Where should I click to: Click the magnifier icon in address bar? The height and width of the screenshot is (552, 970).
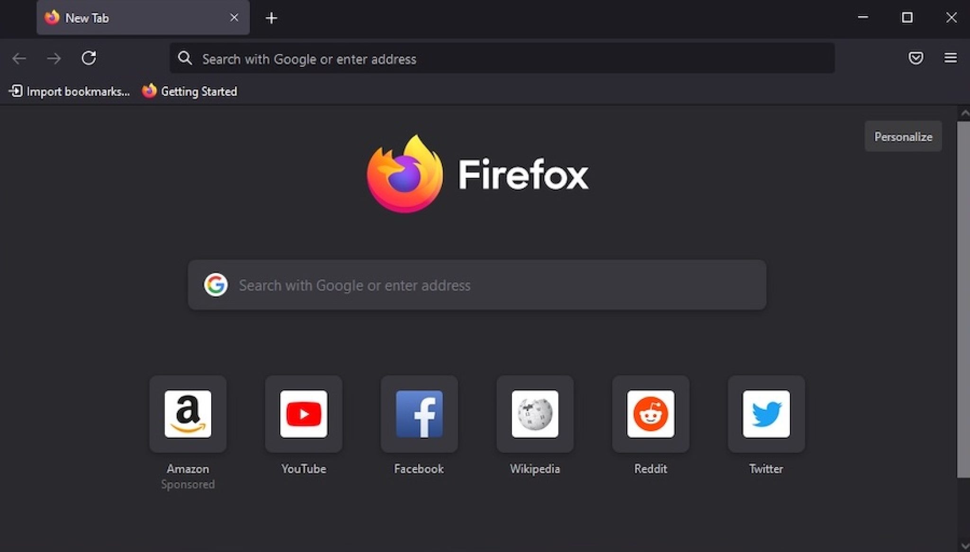[185, 58]
